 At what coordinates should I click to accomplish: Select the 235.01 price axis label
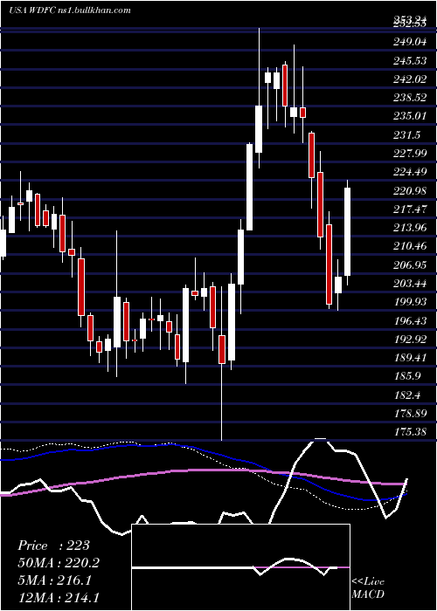[x=410, y=116]
